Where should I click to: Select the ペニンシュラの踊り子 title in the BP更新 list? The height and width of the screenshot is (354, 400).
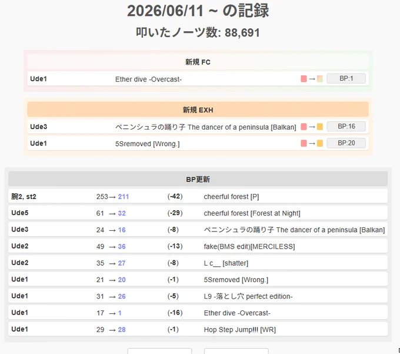tap(294, 230)
